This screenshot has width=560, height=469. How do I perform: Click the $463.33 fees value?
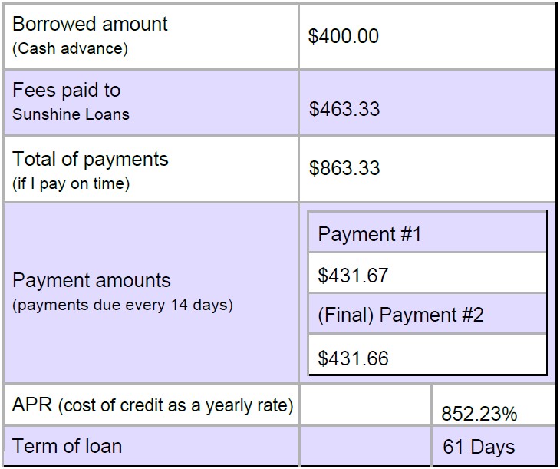point(344,109)
